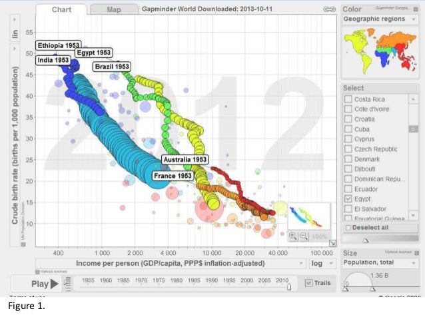Image resolution: width=425 pixels, height=319 pixels.
Task: Click 1975 on the timeline
Action: pos(159,280)
